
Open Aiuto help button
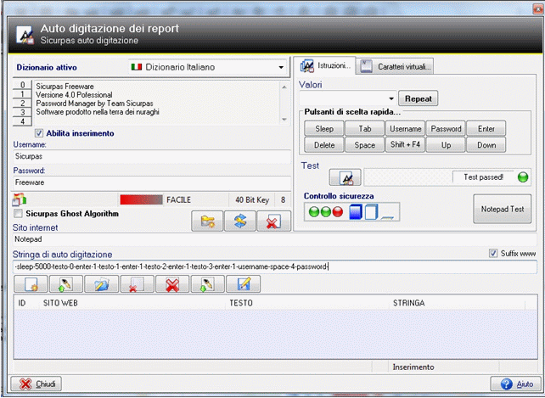[516, 384]
